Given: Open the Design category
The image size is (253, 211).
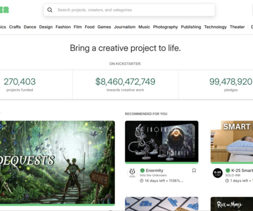Looking at the screenshot, I should [46, 27].
